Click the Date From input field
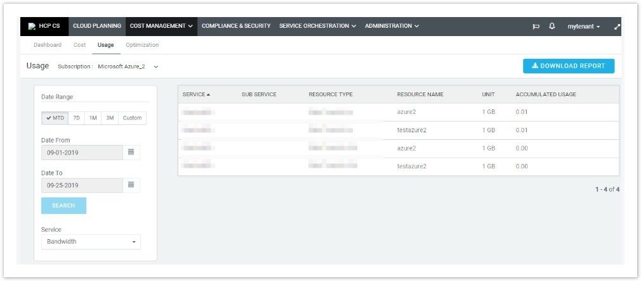641x281 pixels. point(81,153)
